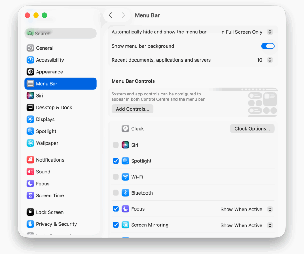This screenshot has width=304, height=254.
Task: Click the Screen Time hourglass icon
Action: pos(30,195)
